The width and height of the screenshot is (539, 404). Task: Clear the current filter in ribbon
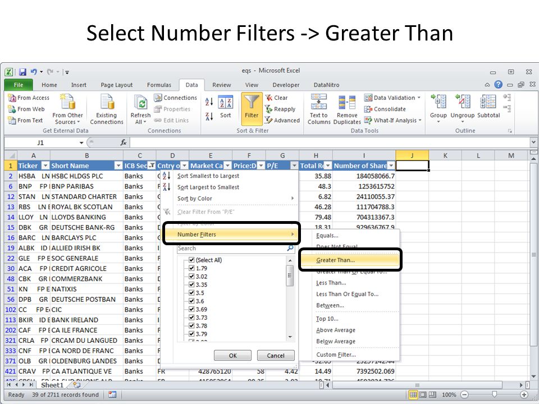click(276, 98)
